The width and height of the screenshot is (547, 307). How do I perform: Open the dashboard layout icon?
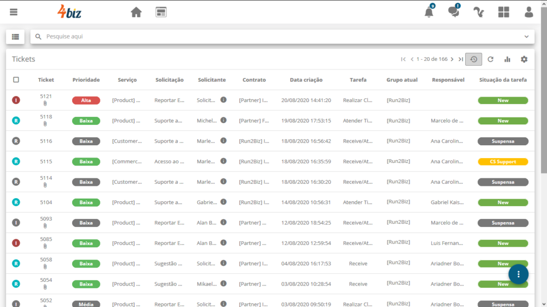click(x=161, y=12)
